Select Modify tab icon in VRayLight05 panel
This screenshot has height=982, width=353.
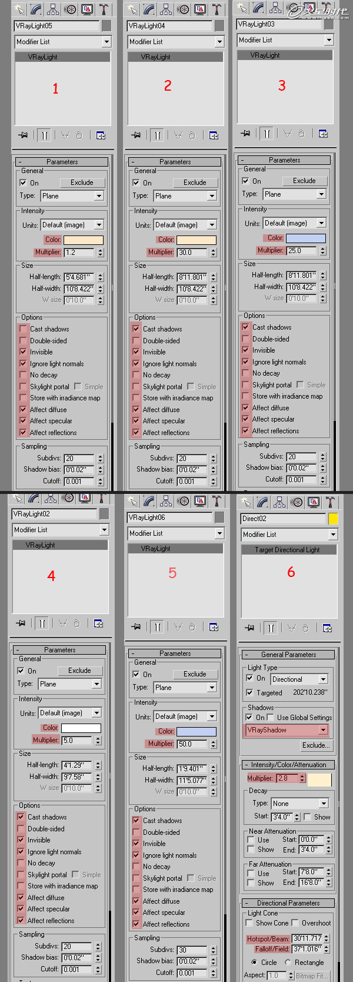(36, 9)
